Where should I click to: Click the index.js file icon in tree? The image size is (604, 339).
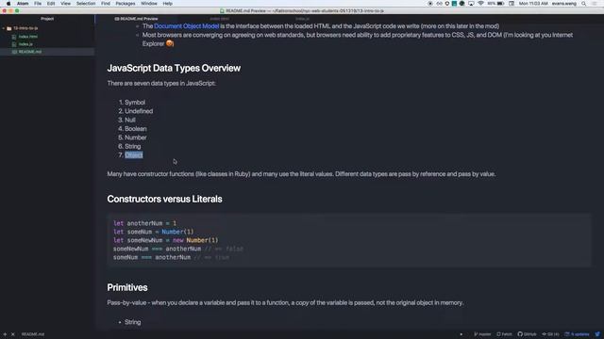click(x=14, y=44)
